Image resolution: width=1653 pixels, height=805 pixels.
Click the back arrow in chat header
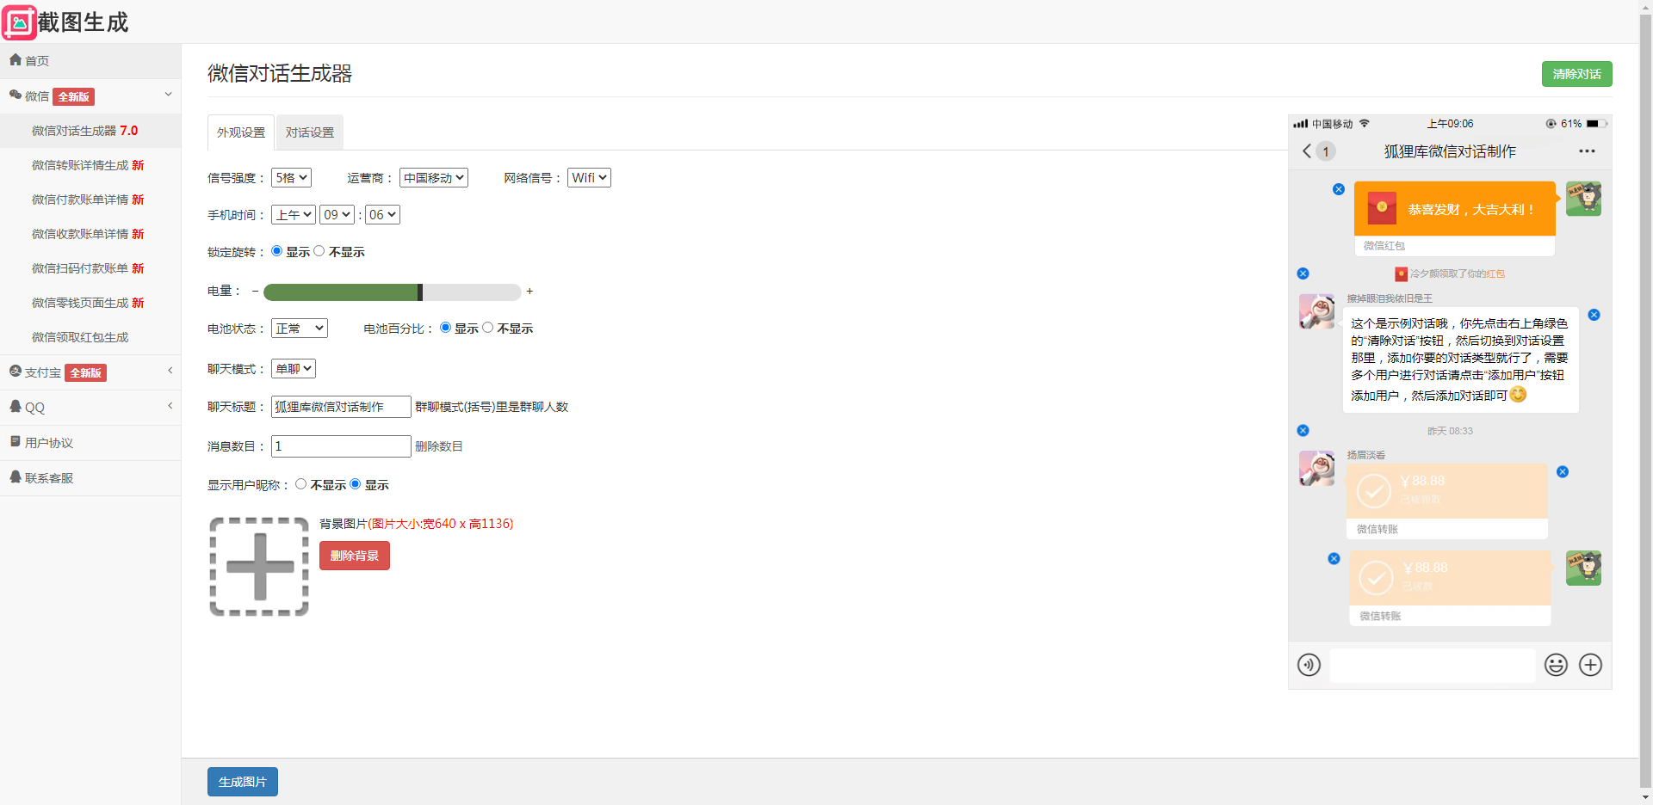tap(1307, 151)
